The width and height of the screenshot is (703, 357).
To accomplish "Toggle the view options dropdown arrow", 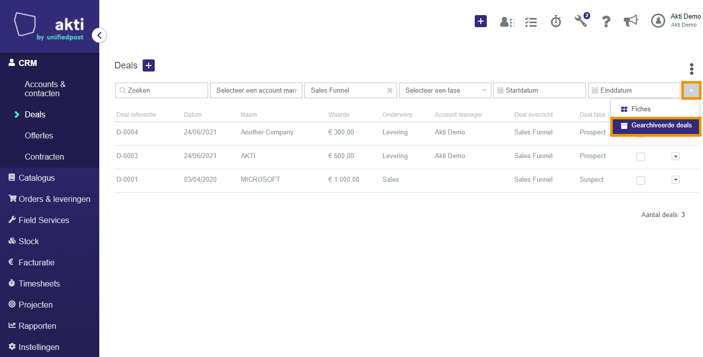I will [x=691, y=91].
